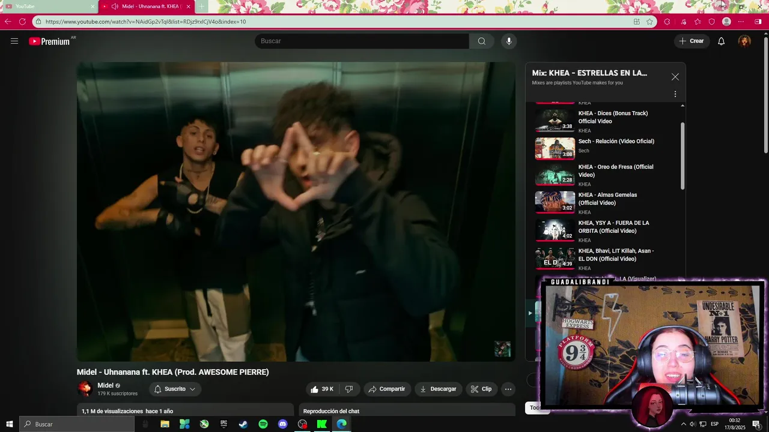Show hidden system tray icons

click(683, 424)
